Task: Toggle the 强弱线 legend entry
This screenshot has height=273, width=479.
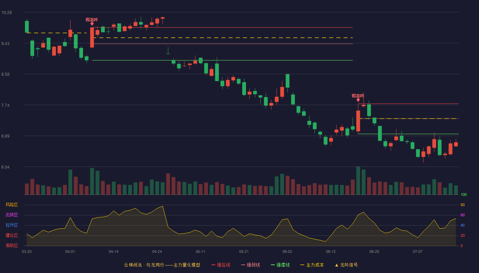Action: click(250, 265)
